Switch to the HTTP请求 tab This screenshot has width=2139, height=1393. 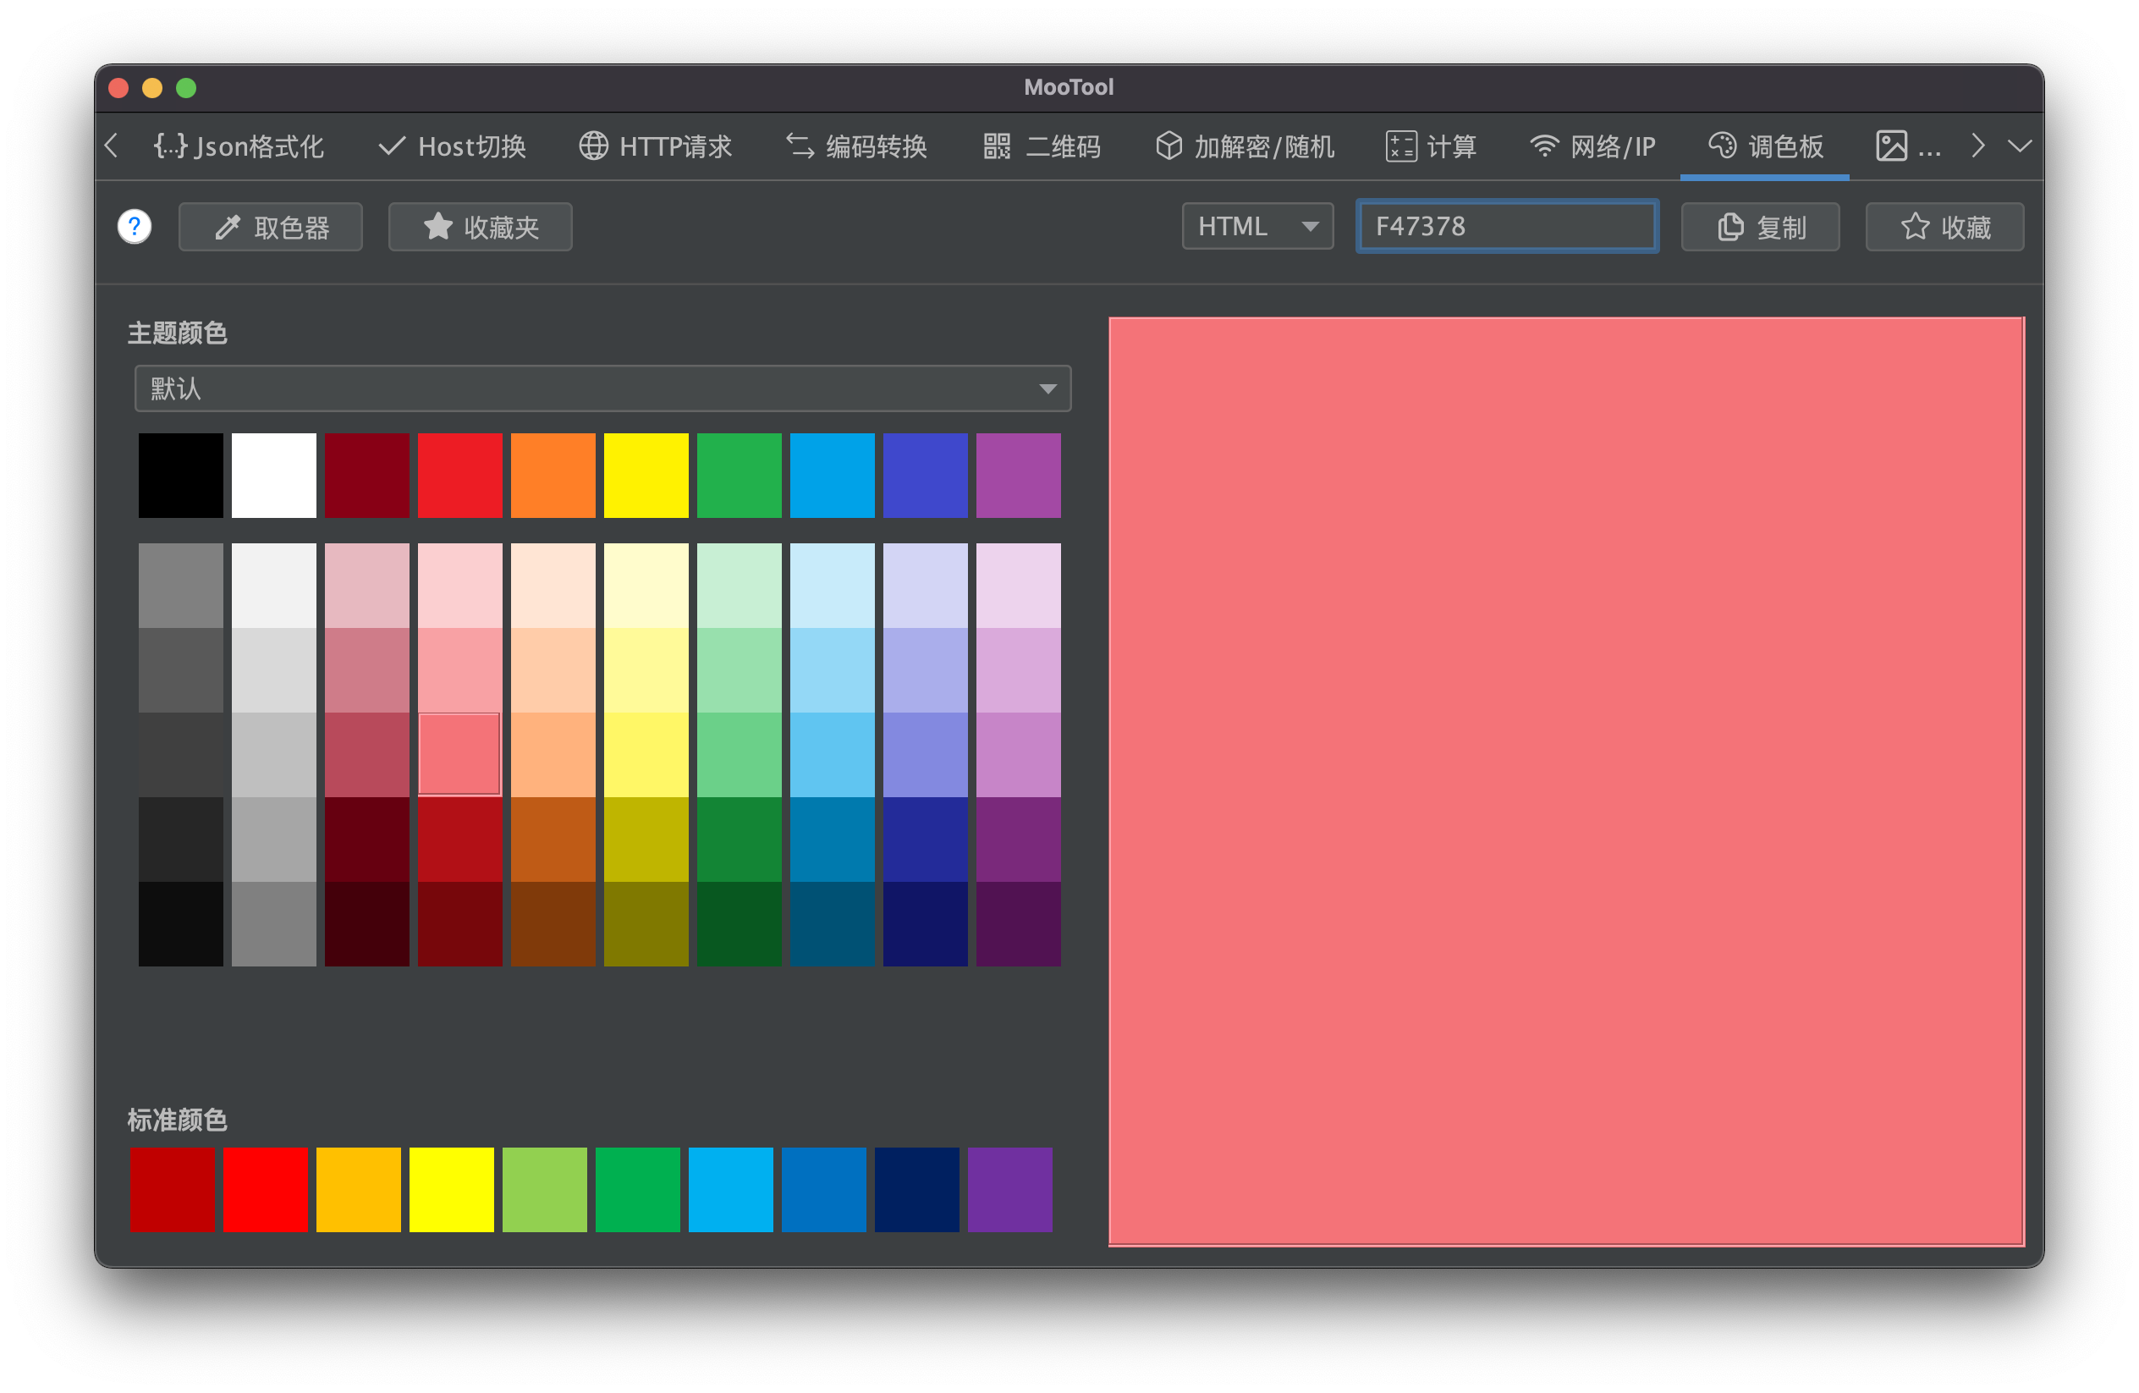point(655,146)
